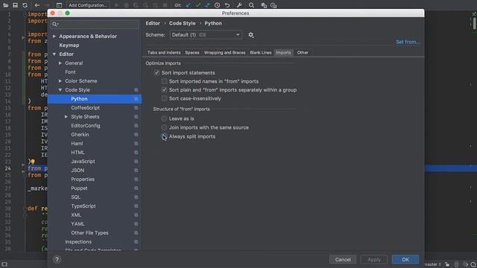This screenshot has width=477, height=268.
Task: Select Font in settings tree
Action: [x=70, y=72]
